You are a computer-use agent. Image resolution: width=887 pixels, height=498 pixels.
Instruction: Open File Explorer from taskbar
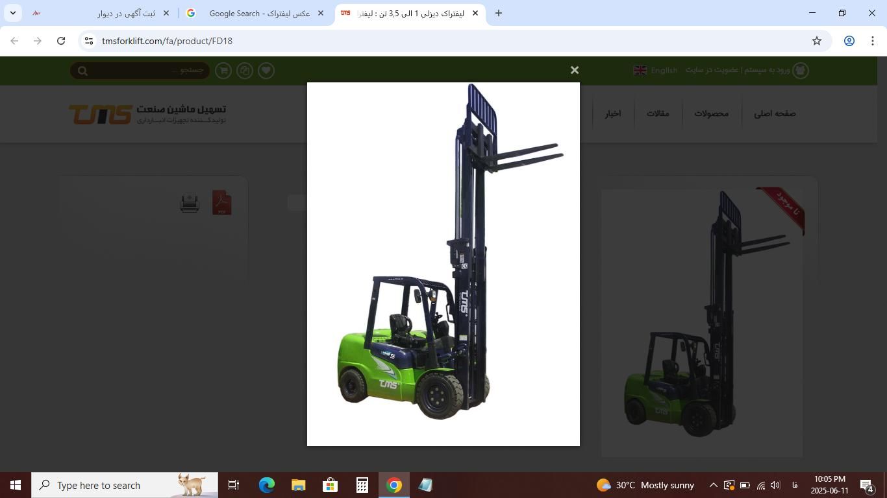point(298,485)
